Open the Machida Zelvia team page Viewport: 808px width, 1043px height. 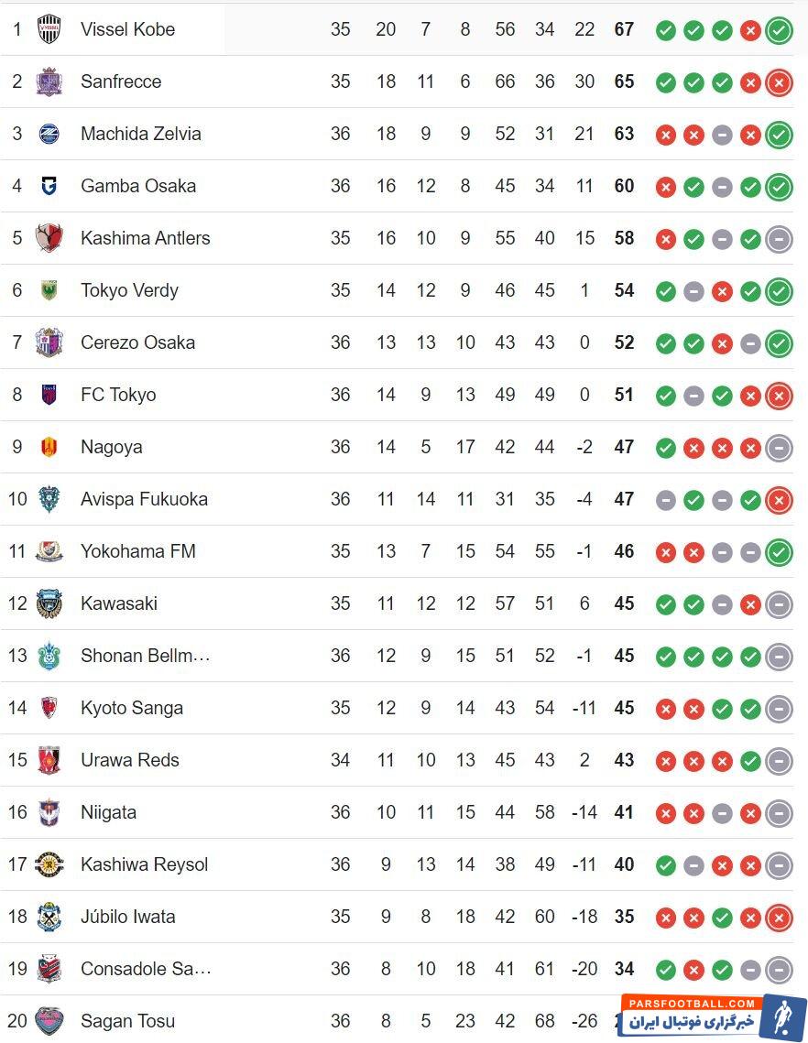(140, 134)
